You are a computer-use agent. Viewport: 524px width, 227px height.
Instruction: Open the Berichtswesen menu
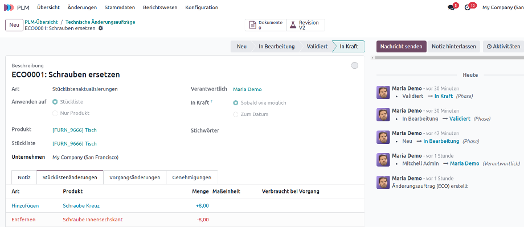click(161, 7)
